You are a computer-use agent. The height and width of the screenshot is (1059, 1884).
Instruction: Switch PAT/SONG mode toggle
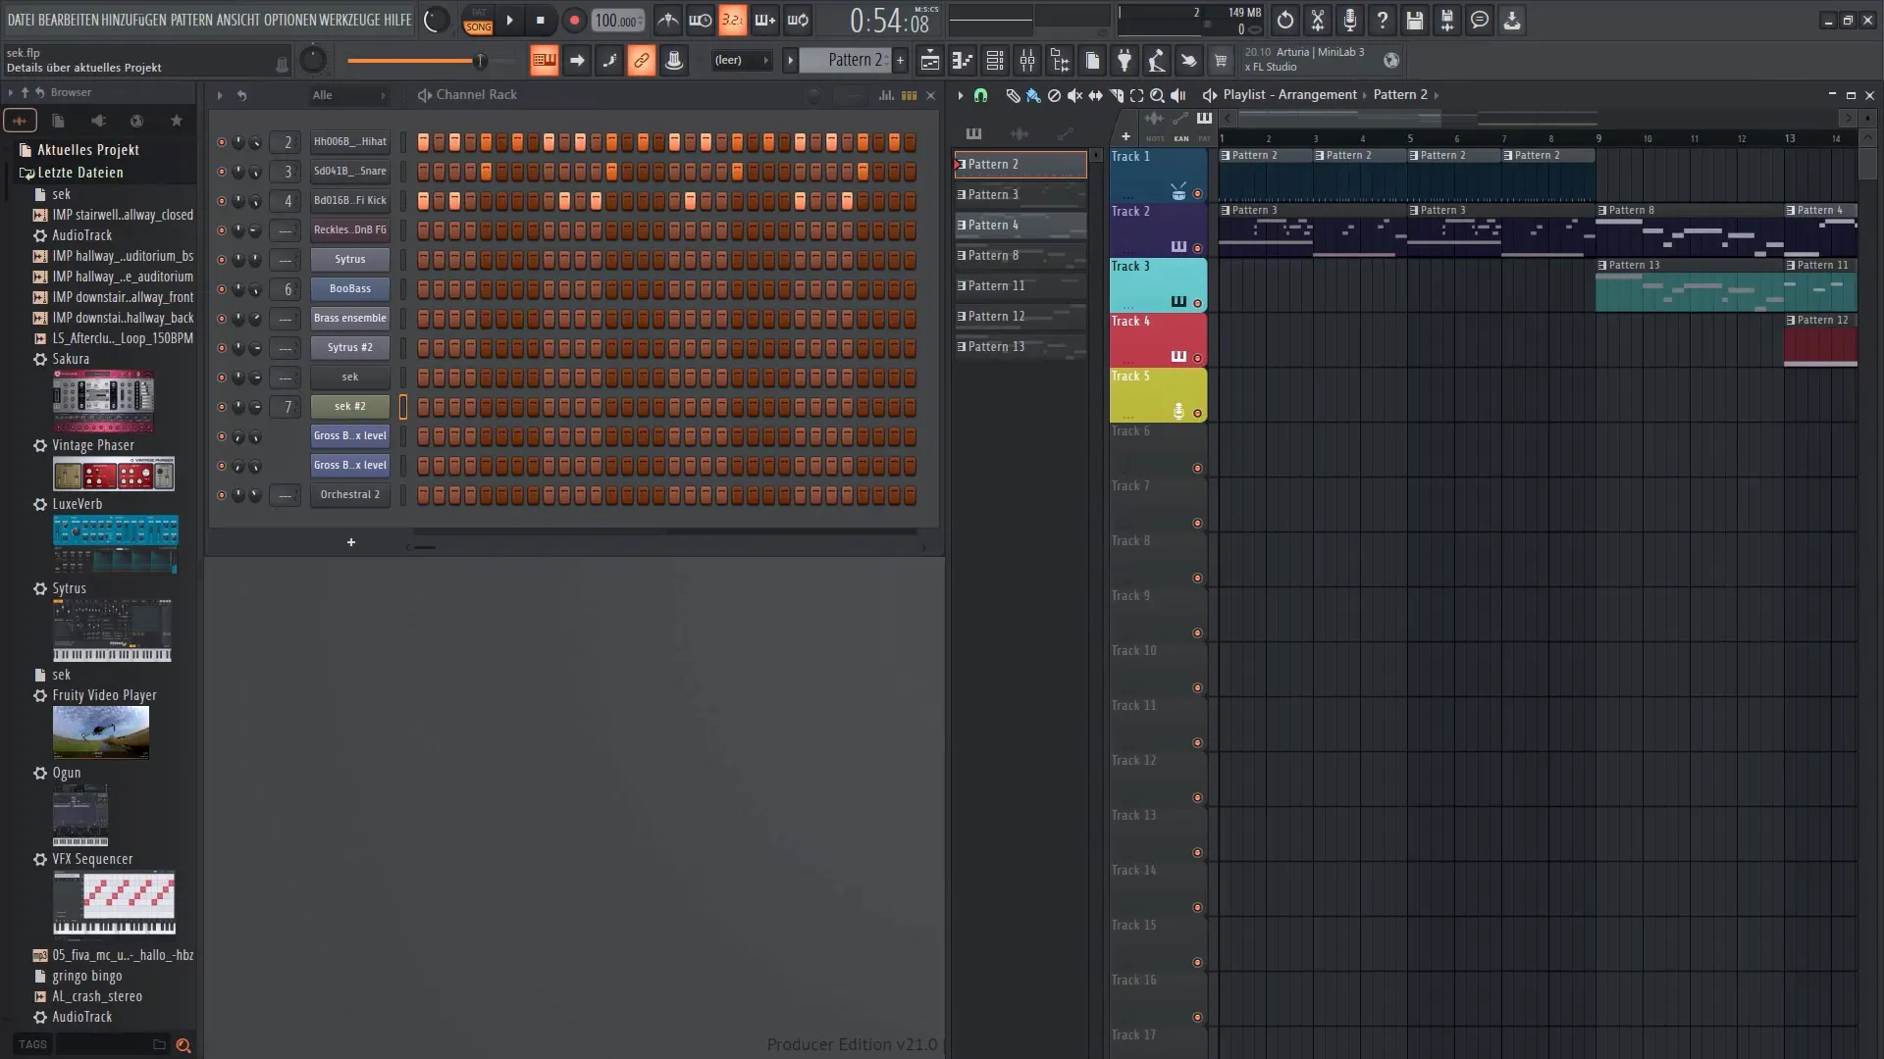478,20
